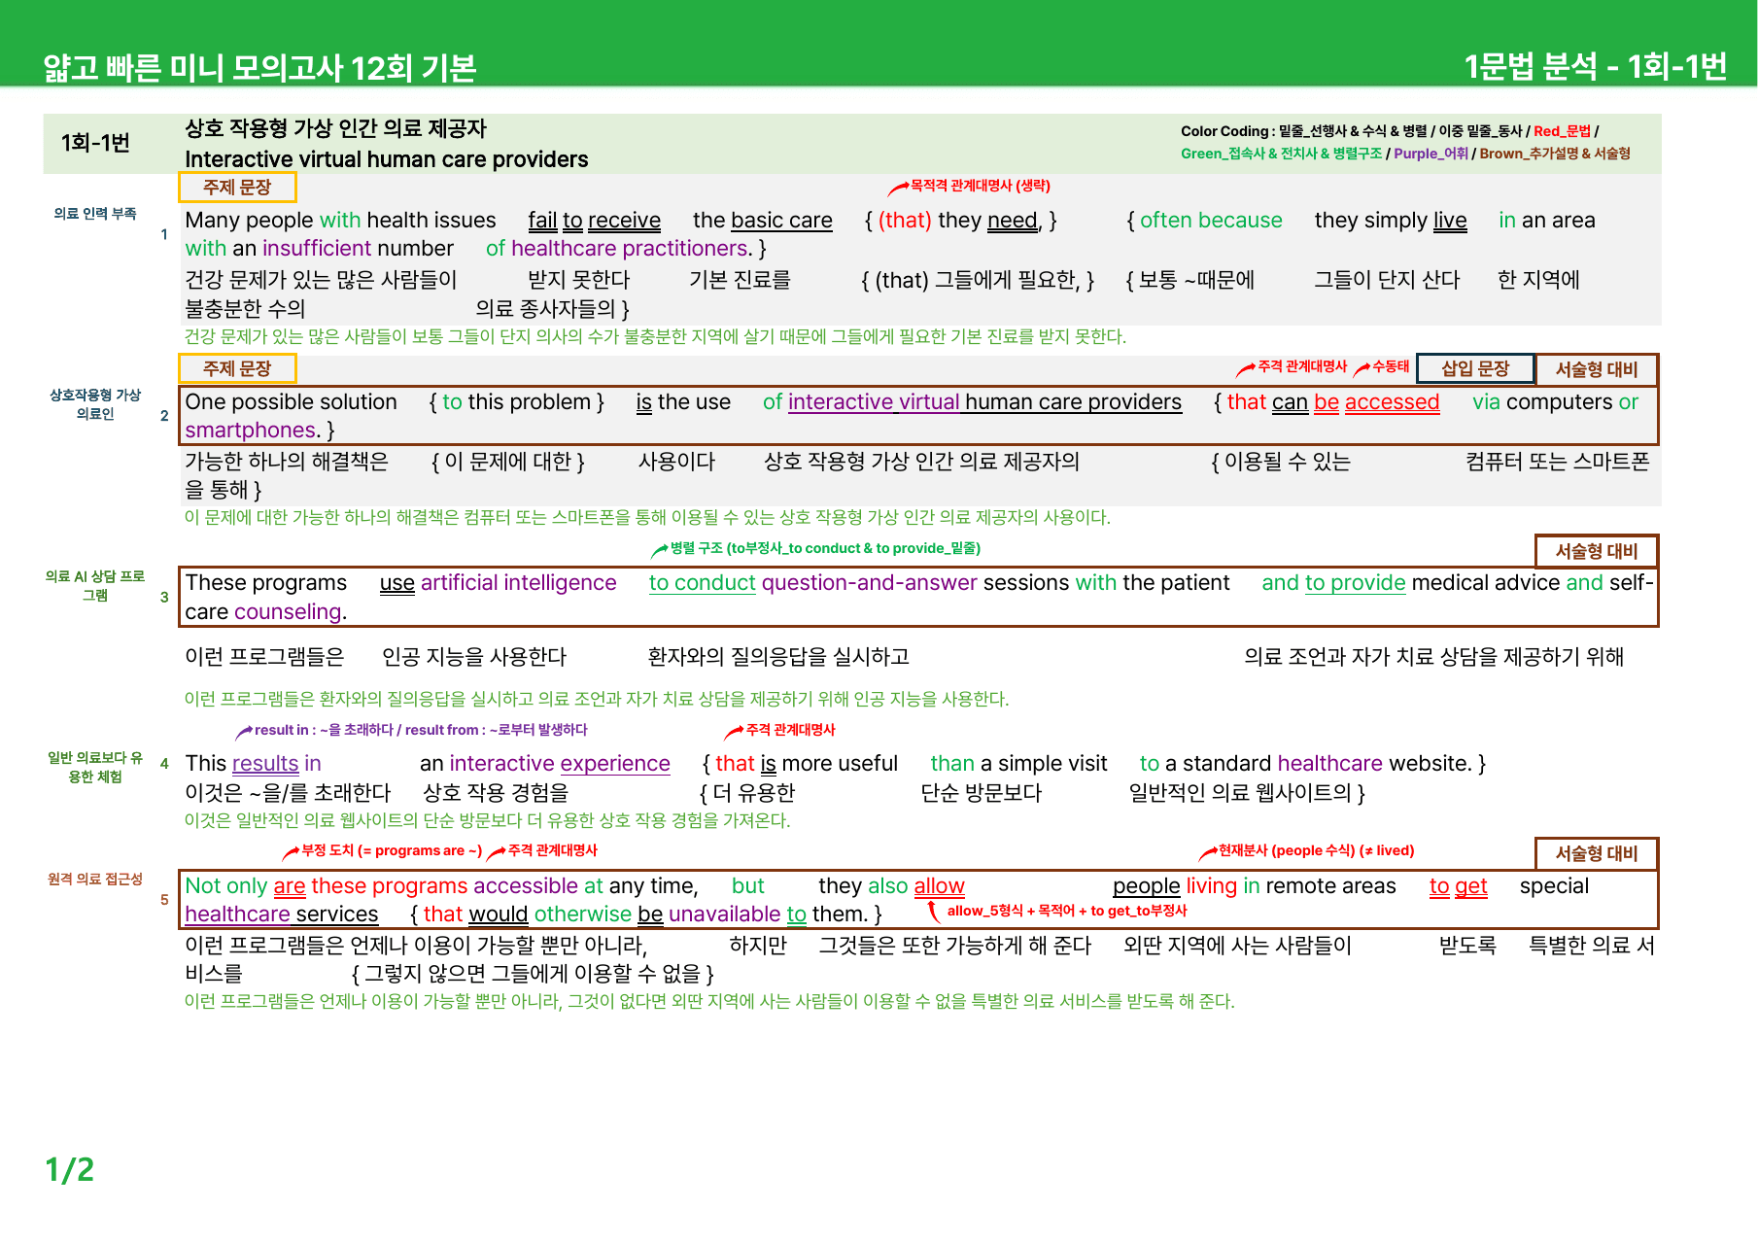The image size is (1758, 1243).
Task: Click the '현재분사 (people 수식)' annotation
Action: tap(1316, 850)
